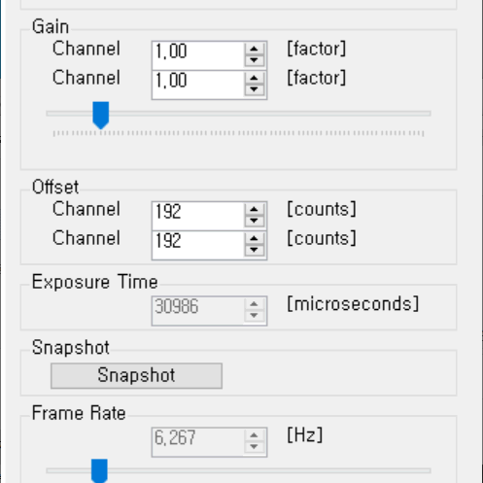Focus the first Offset Channel counts field

click(x=198, y=216)
